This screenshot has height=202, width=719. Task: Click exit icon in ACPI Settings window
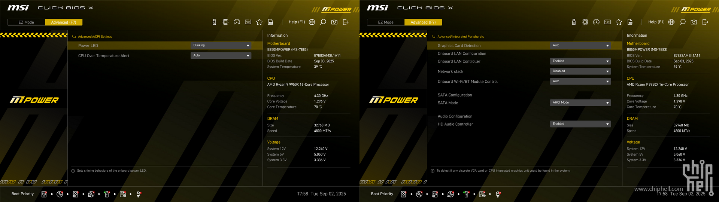[x=346, y=22]
